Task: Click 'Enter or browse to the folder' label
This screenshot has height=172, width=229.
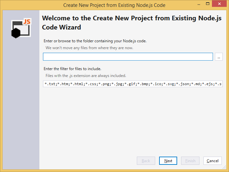Action: click(95, 41)
